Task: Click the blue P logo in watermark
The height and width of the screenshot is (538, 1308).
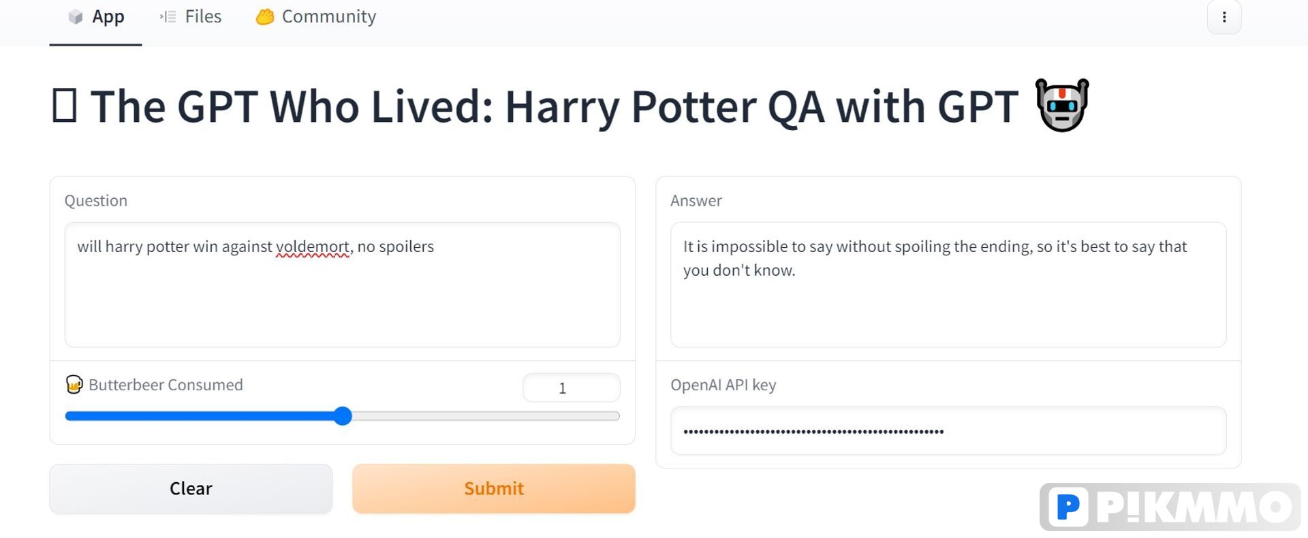Action: point(1068,507)
